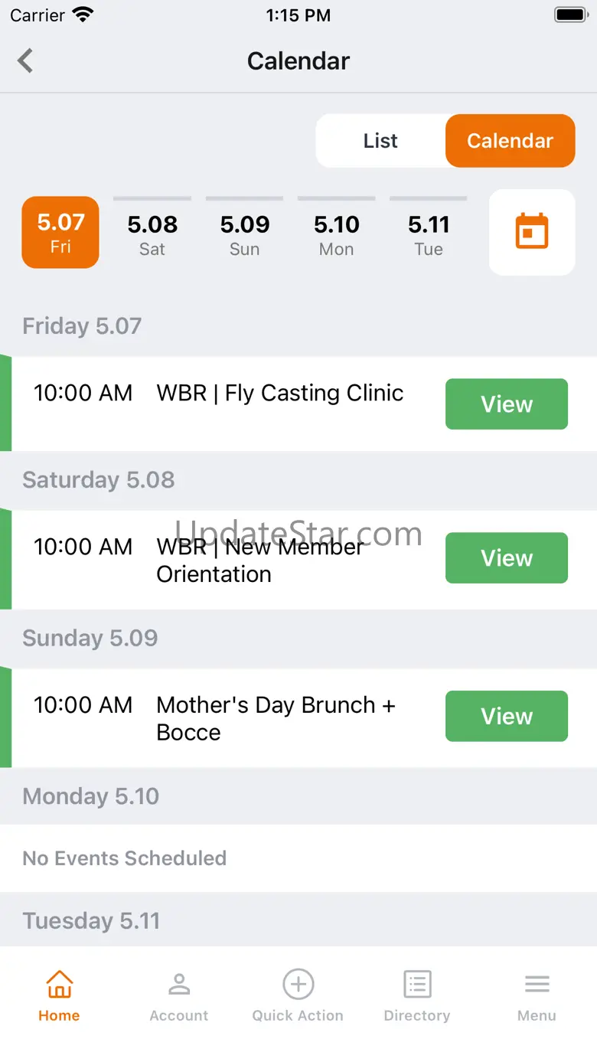Select date 5.08 Sat
597x1062 pixels.
pyautogui.click(x=152, y=233)
